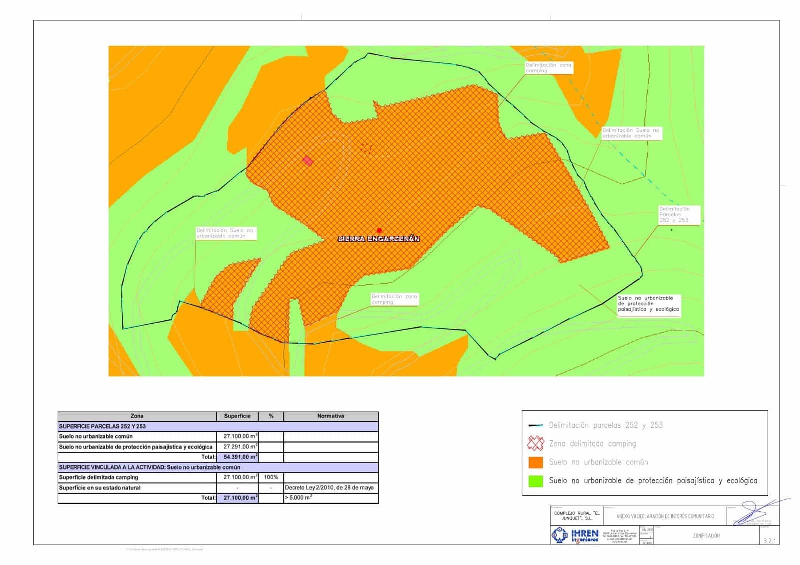Click the red dot above Sierra Engarcerán label
This screenshot has height=565, width=800.
point(379,230)
